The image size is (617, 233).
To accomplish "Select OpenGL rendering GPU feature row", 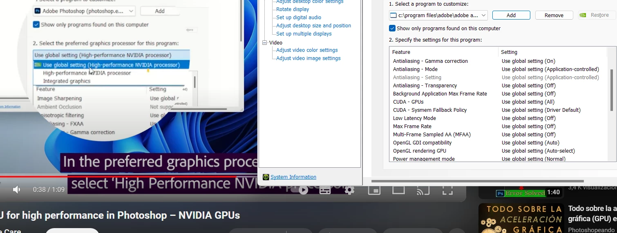I will (x=420, y=151).
